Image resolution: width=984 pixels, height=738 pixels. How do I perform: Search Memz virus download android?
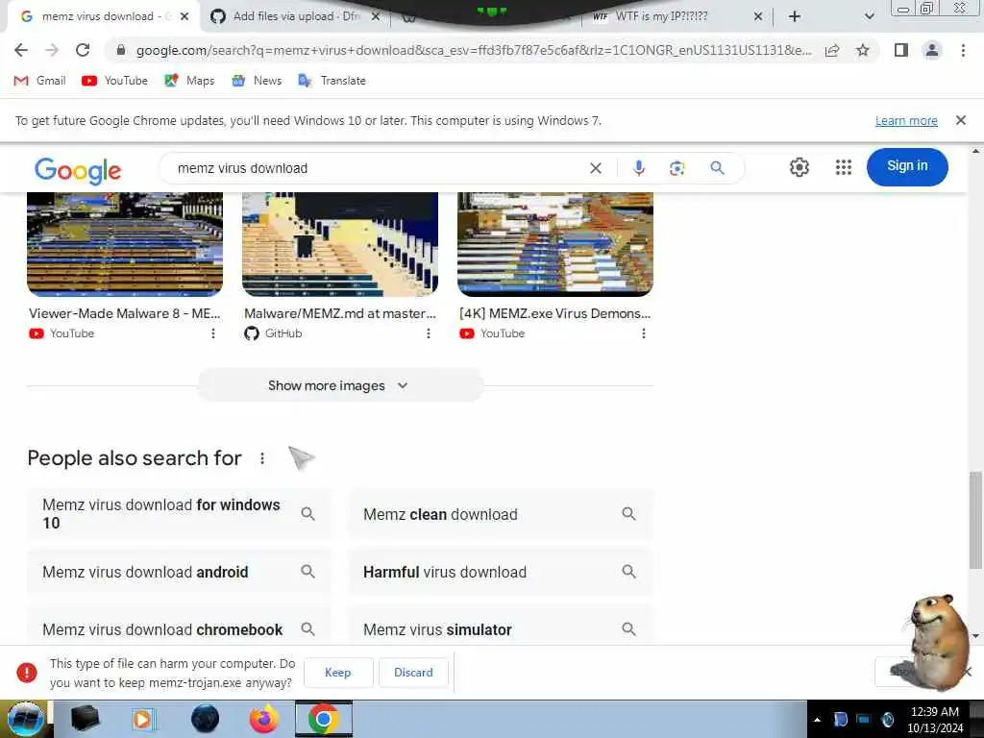(x=179, y=572)
